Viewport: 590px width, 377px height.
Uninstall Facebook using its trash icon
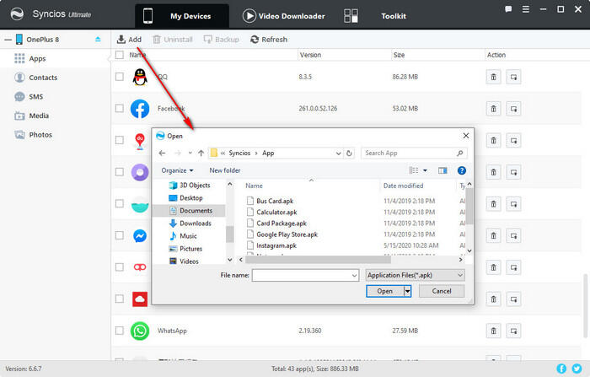pos(493,109)
